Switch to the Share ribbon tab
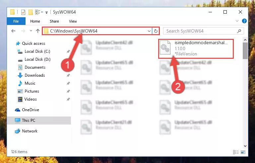255x163 pixels. tap(54, 21)
